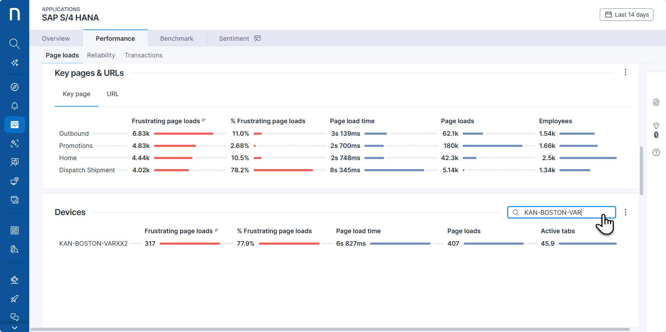Screen dimensions: 666x332
Task: Click the compass icon in sidebar
Action: [x=14, y=87]
